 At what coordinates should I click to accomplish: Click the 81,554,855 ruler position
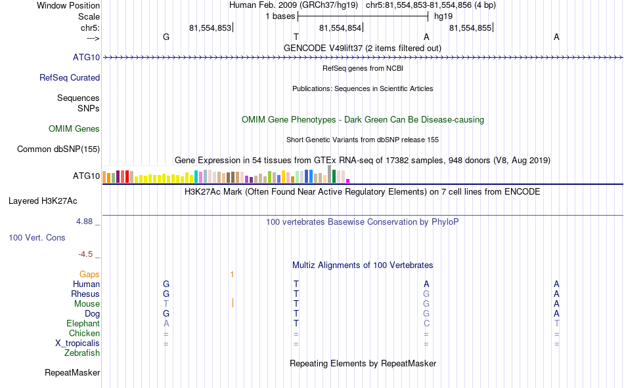[470, 28]
